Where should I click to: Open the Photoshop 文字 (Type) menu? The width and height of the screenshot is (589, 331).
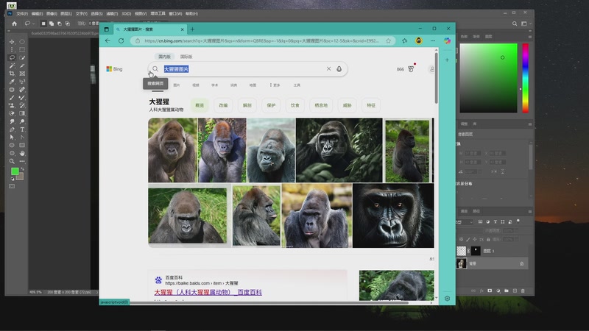pos(81,14)
